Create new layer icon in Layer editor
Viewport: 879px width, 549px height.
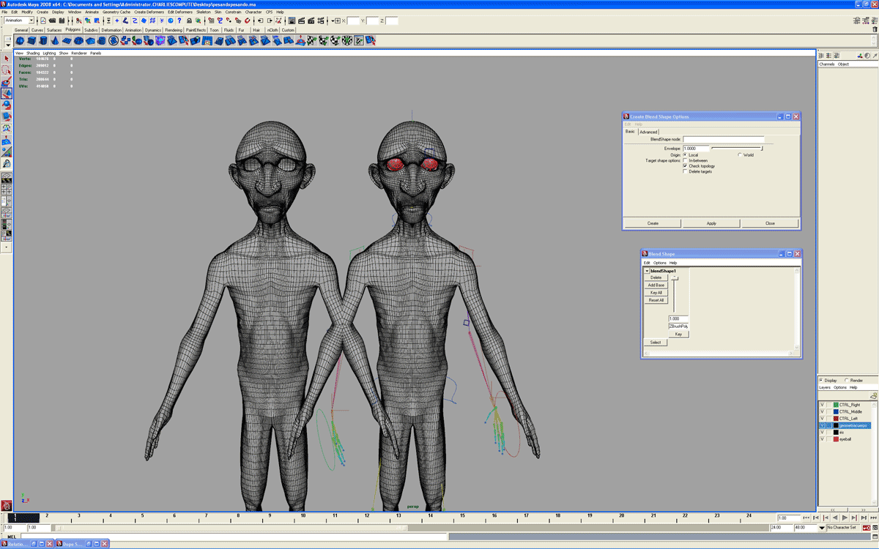click(x=874, y=396)
